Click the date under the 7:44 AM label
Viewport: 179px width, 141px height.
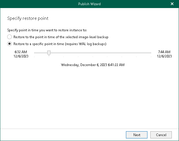pos(164,56)
